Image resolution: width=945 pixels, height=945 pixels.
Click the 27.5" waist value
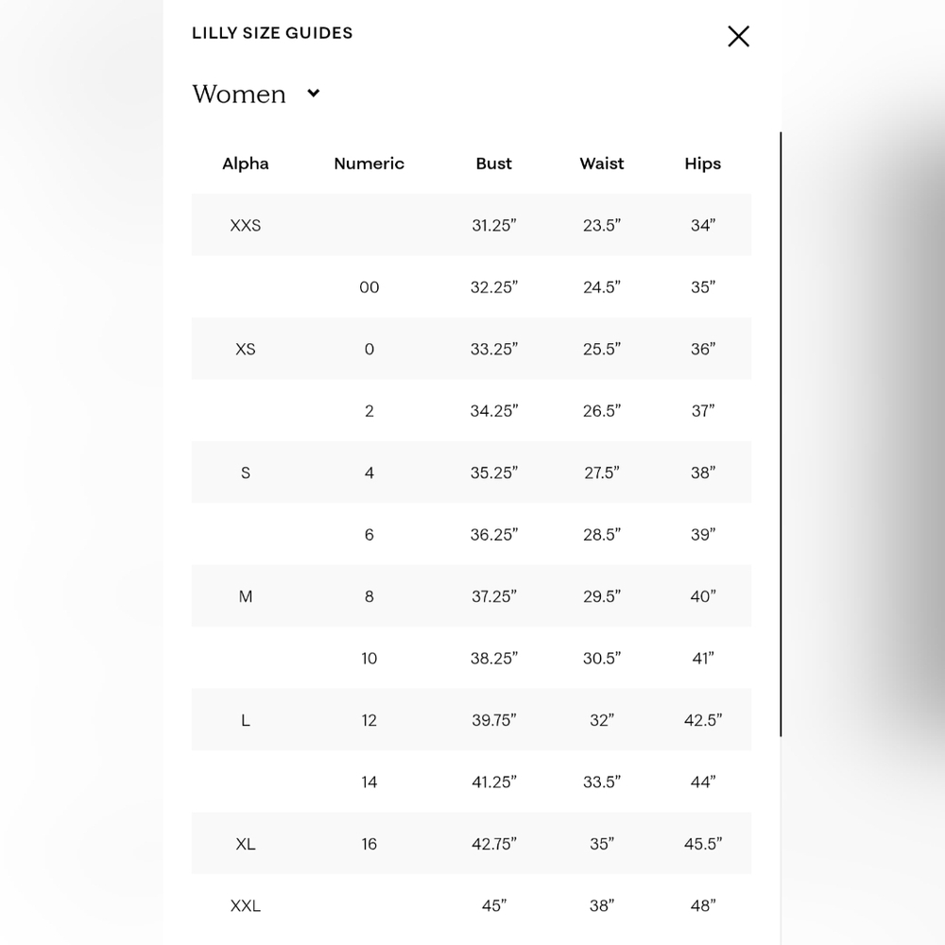[x=601, y=472]
